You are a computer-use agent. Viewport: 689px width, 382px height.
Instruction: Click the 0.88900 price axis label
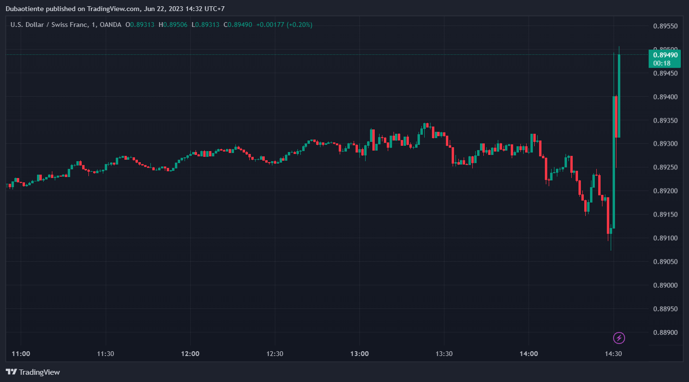coord(665,332)
